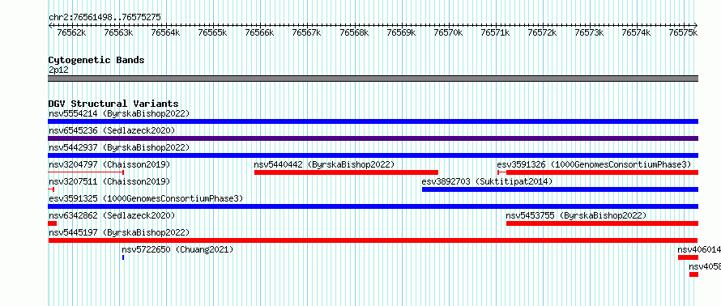Click the short red bar under nsv6342862
The width and height of the screenshot is (721, 306).
pos(53,223)
